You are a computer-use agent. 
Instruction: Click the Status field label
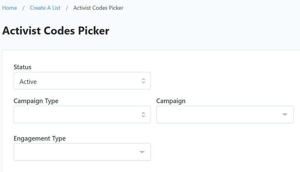22,67
